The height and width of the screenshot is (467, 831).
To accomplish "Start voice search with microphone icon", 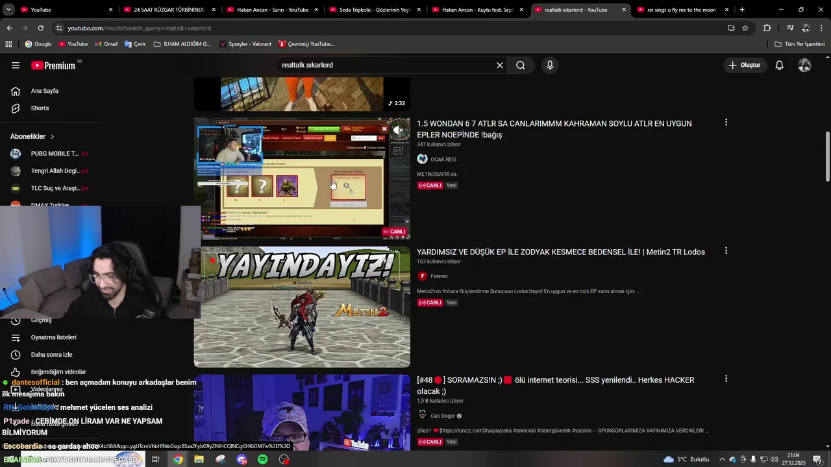I will pyautogui.click(x=550, y=66).
